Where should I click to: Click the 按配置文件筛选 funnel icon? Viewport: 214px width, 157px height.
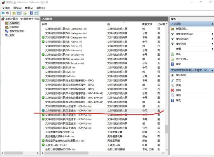pos(172,34)
